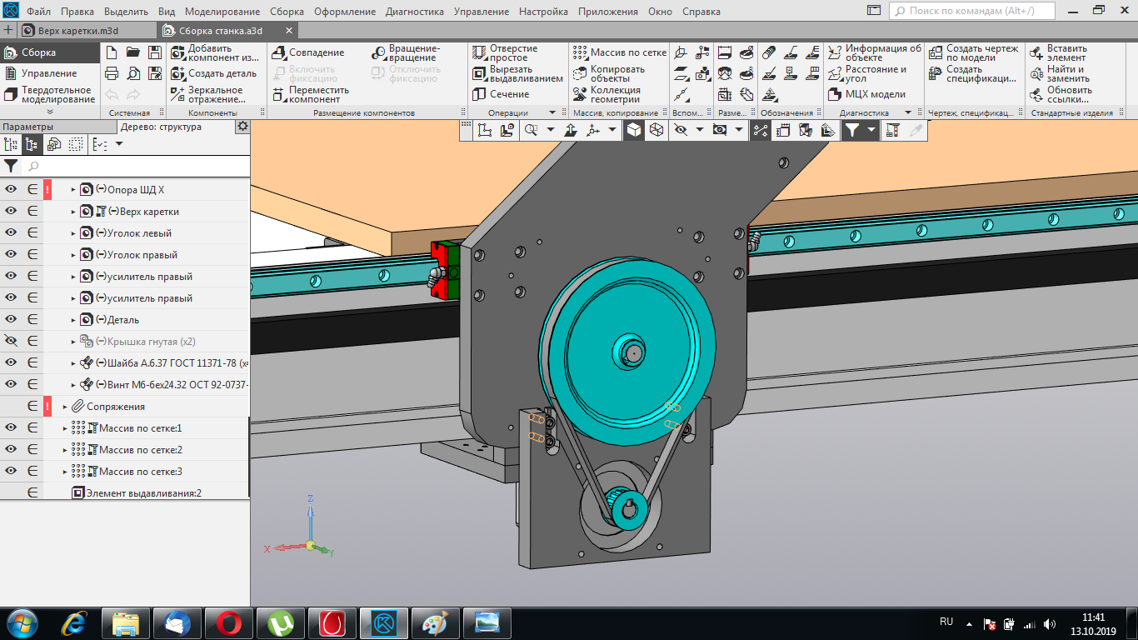The height and width of the screenshot is (640, 1138).
Task: Hide Опора ШД X using eye icon
Action: click(x=11, y=189)
